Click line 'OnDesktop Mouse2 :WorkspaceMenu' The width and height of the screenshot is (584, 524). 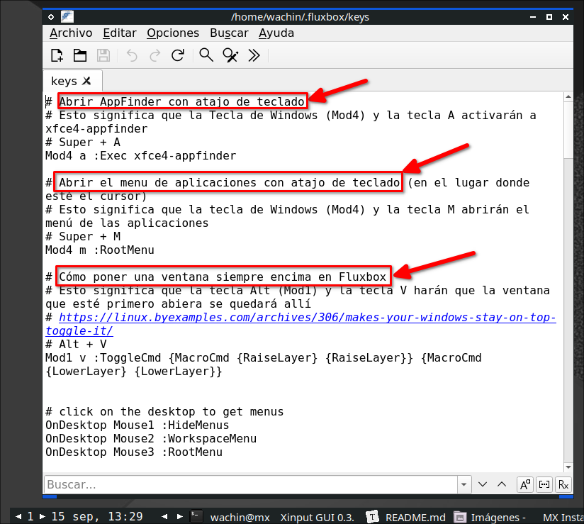pos(151,439)
